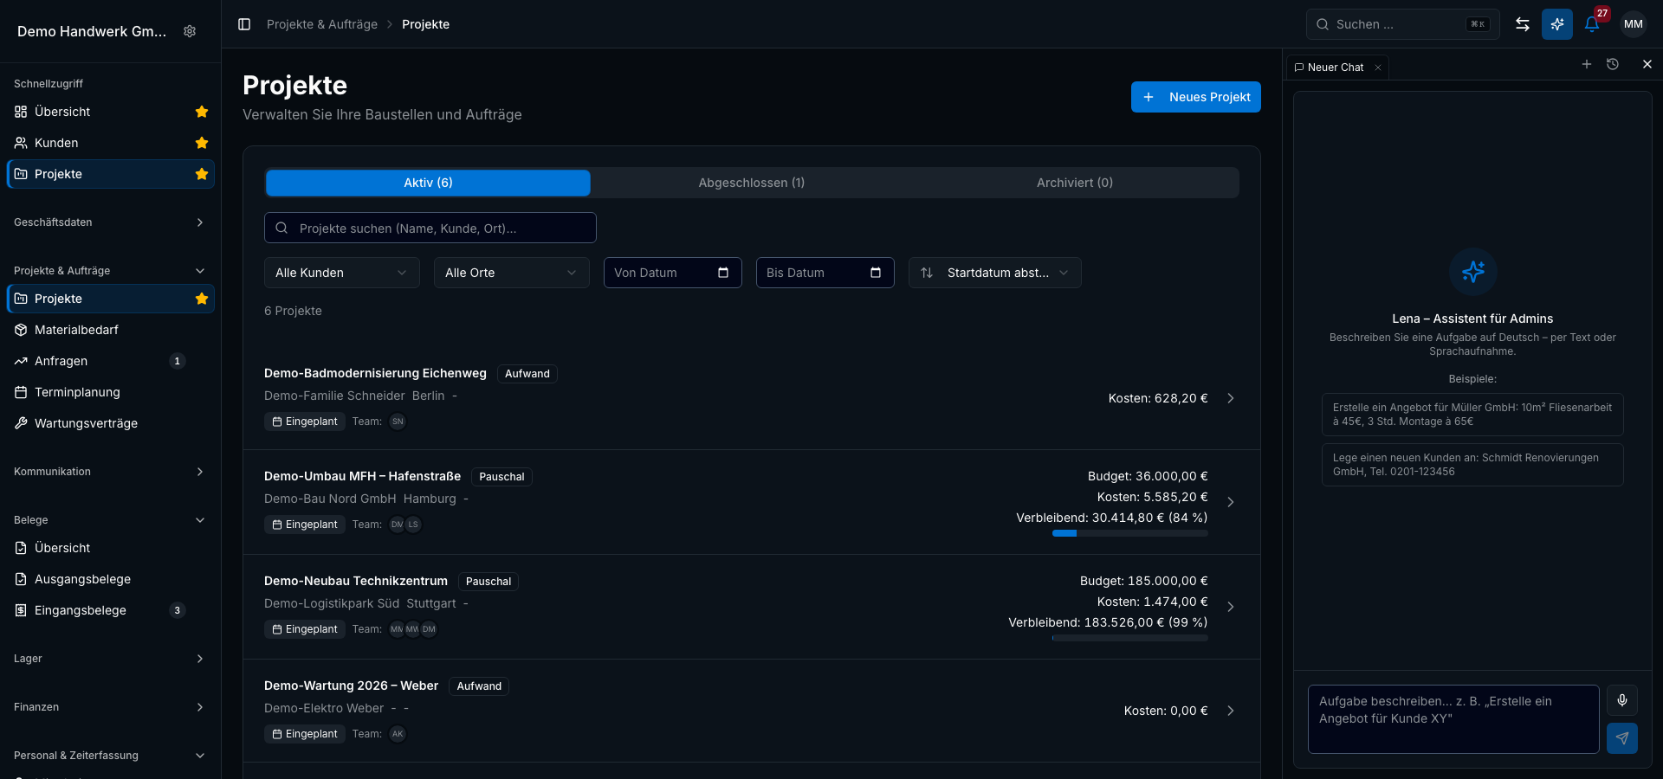This screenshot has width=1663, height=779.
Task: Click chevron on Technikzentrum project row
Action: point(1231,607)
